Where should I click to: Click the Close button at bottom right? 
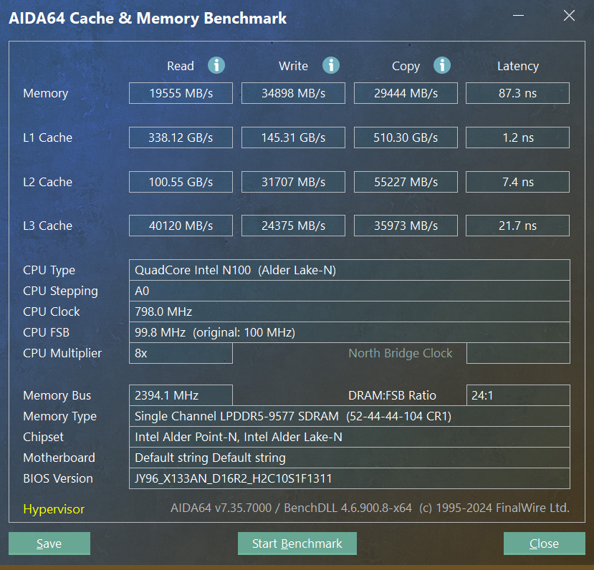(x=544, y=544)
